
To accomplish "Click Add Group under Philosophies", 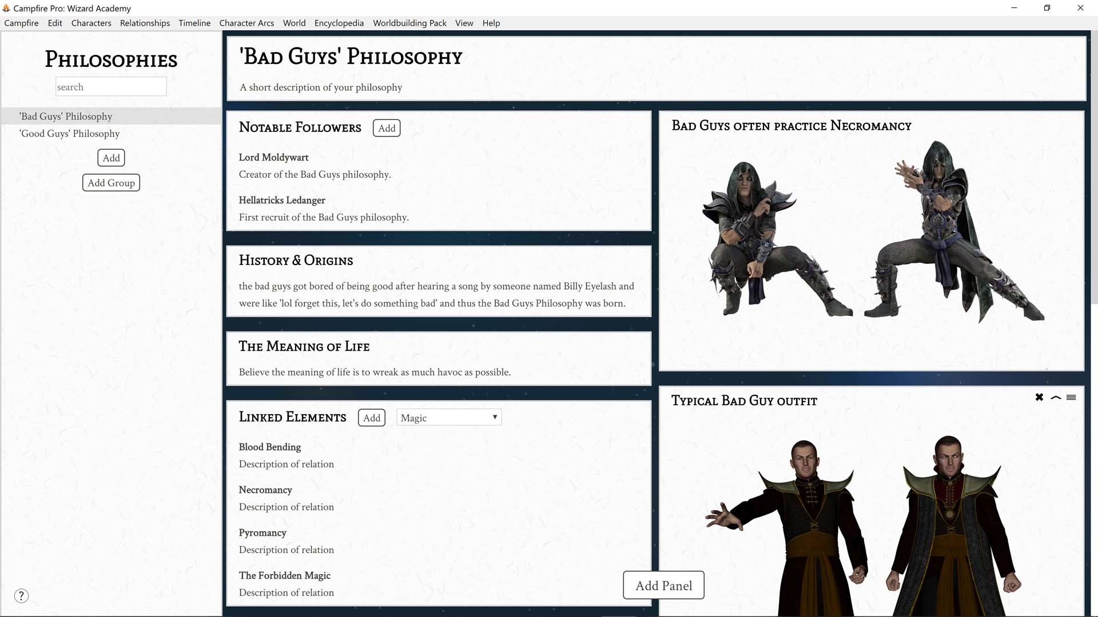I will coord(111,182).
